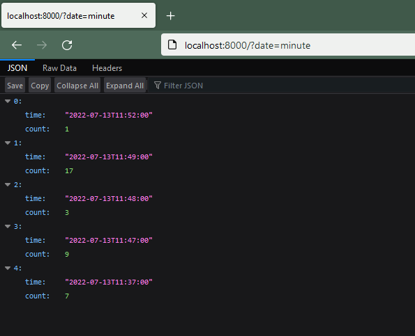415x336 pixels.
Task: Focus the Filter JSON search field
Action: coord(280,86)
